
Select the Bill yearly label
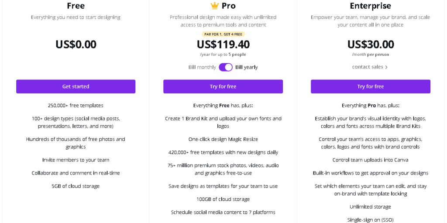coord(247,67)
